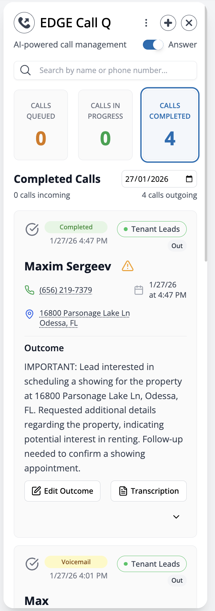Click the checkmark circle on the Voicemail call
215x611 pixels.
(x=32, y=564)
